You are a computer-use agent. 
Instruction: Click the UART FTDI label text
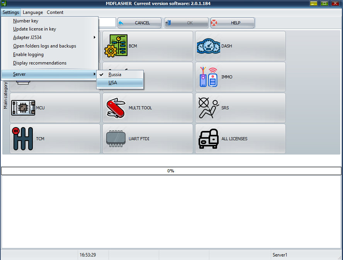pos(139,139)
